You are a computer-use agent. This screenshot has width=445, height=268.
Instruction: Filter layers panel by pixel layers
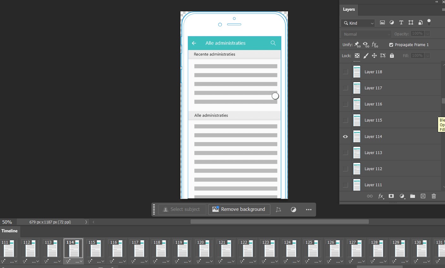[x=382, y=22]
